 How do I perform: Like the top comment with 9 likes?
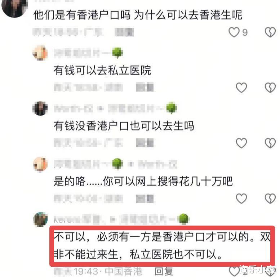(234, 32)
